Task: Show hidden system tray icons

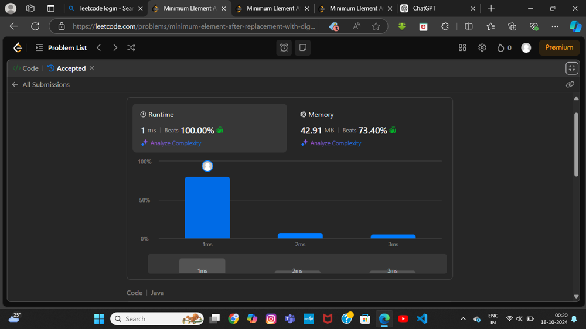Action: (x=463, y=318)
